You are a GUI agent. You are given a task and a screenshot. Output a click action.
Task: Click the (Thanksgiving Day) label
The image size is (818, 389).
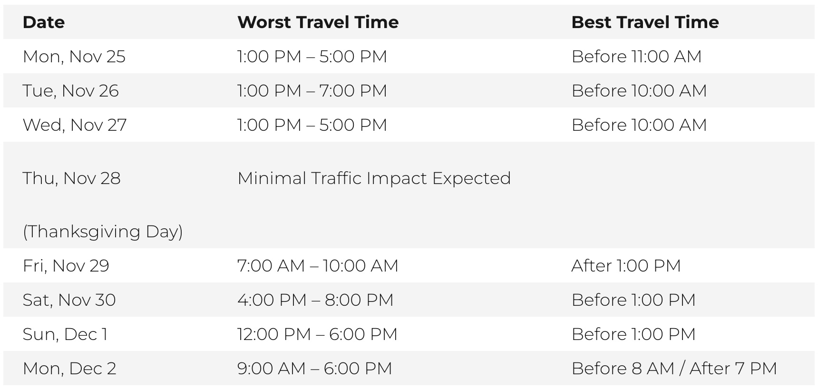click(103, 232)
